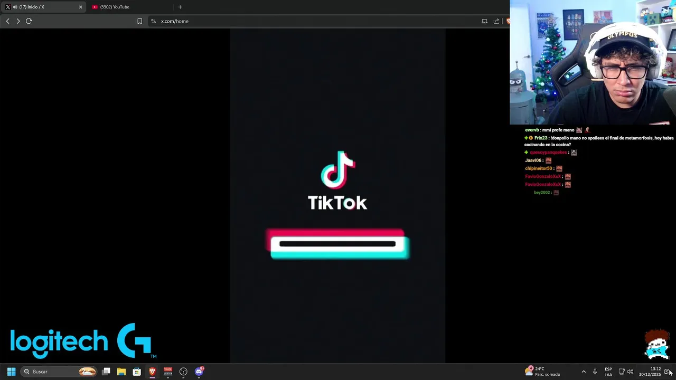Bookmark this page with the bookmark icon
This screenshot has width=676, height=380.
[139, 21]
